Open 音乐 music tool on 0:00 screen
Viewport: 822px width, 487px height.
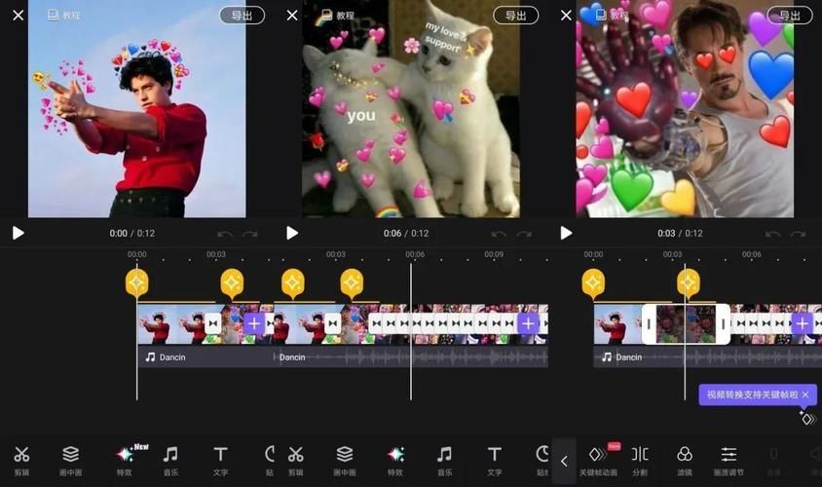pos(170,460)
